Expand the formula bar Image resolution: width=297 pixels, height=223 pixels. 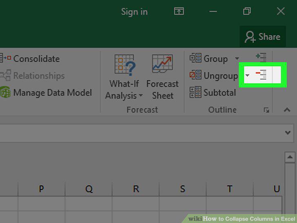click(288, 133)
